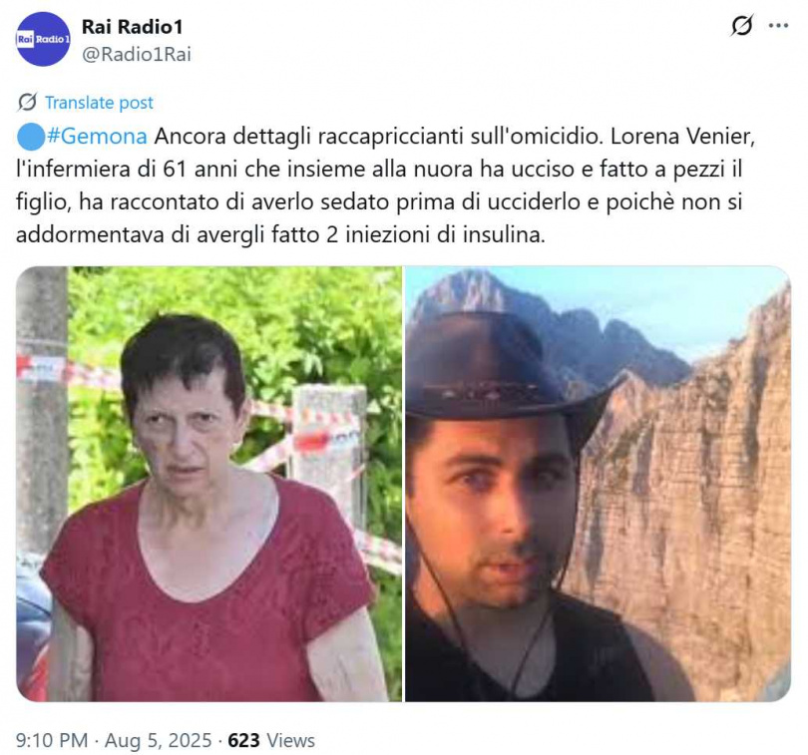Click the Grok icon at top right
This screenshot has width=808, height=755.
tap(741, 25)
